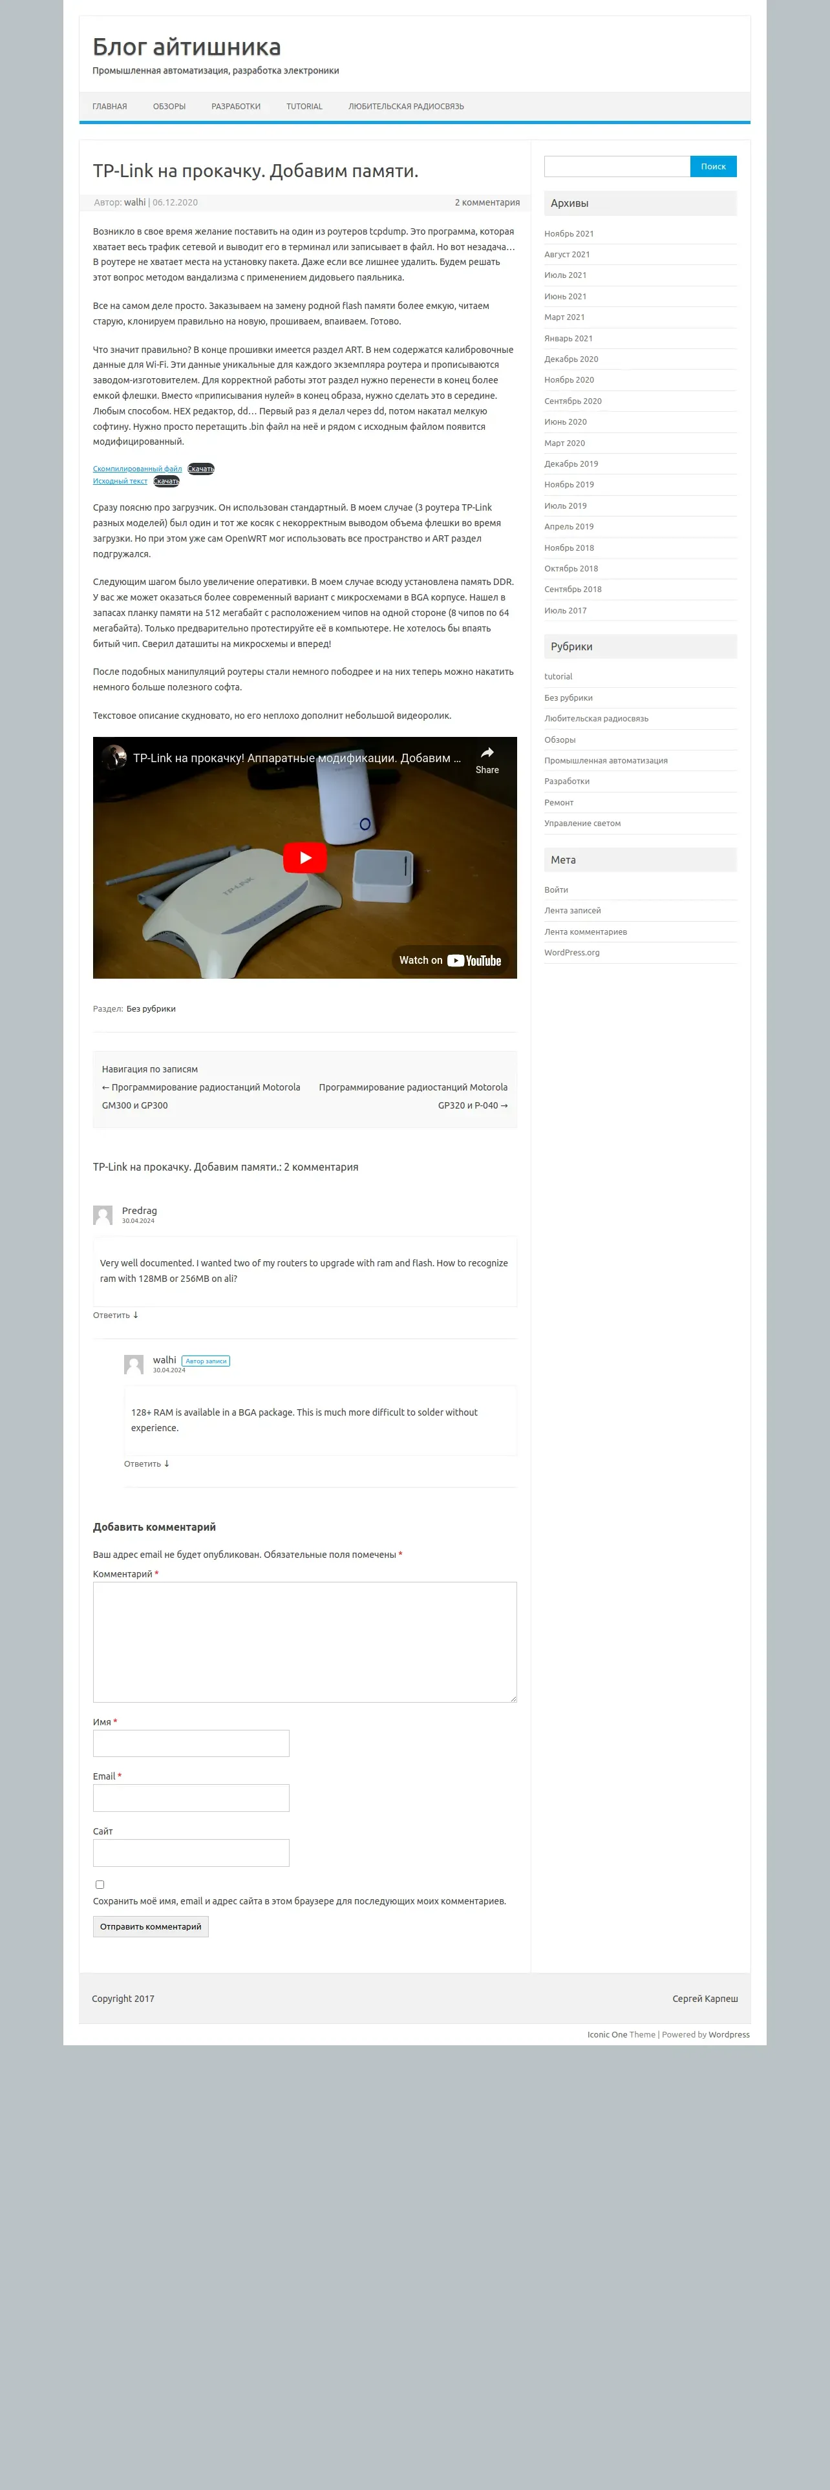Open the Январь 2021 archive
The height and width of the screenshot is (2490, 830).
[568, 338]
